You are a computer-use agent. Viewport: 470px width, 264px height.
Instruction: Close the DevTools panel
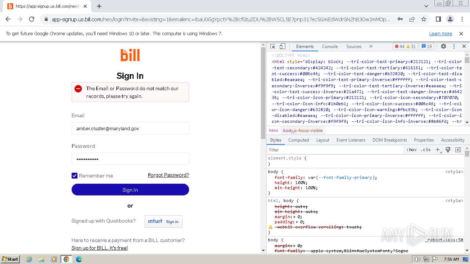tap(464, 47)
